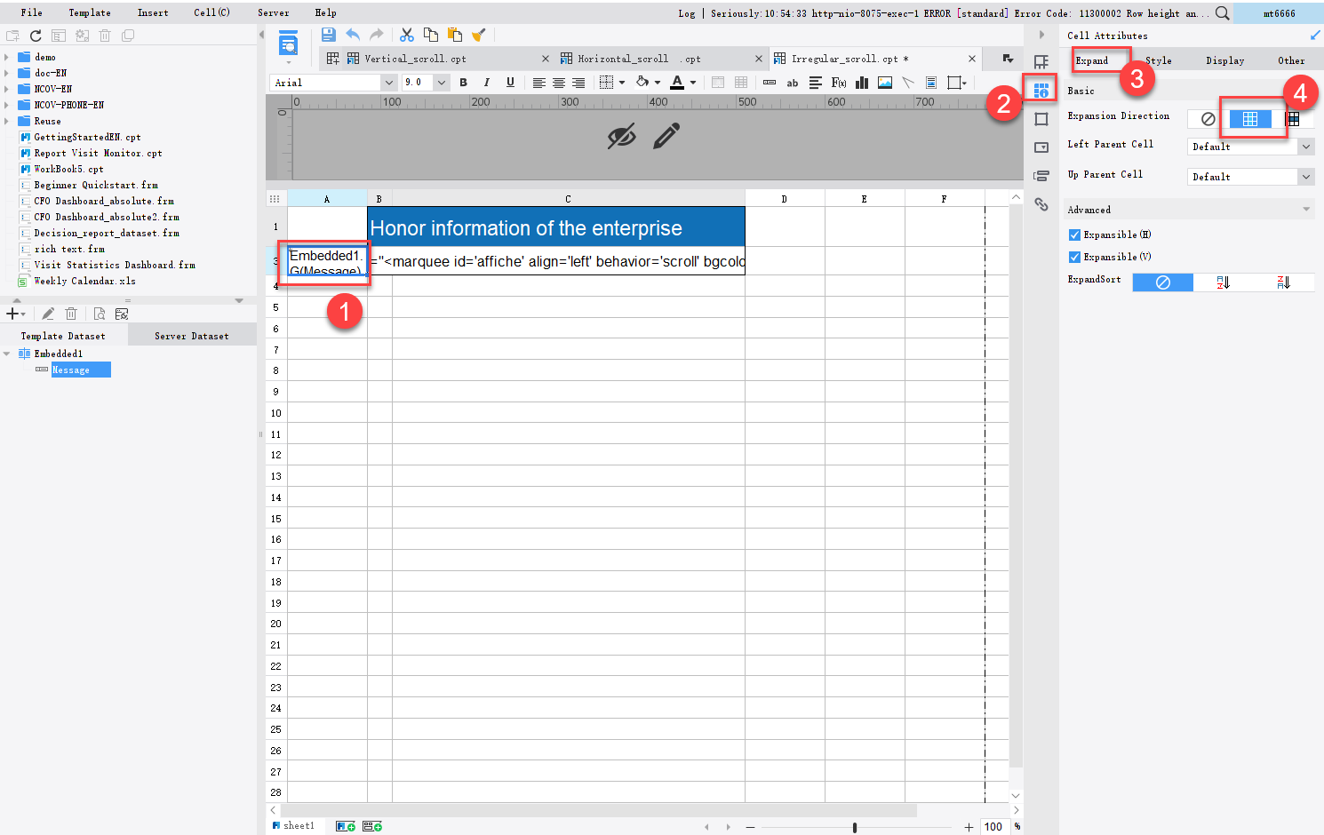Cut selection using the scissors icon
Viewport: 1324px width, 835px height.
[407, 35]
